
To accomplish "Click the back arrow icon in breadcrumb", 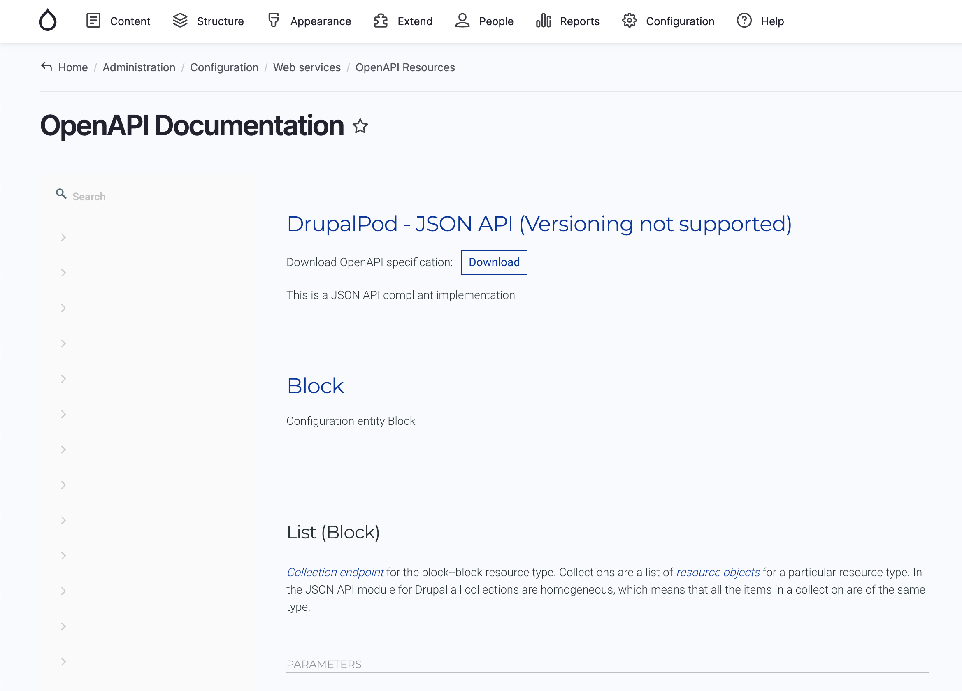I will (46, 67).
